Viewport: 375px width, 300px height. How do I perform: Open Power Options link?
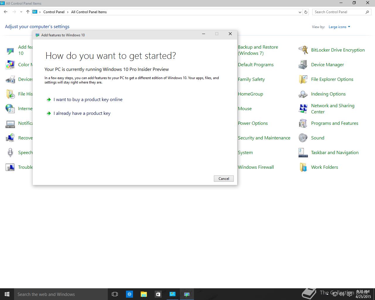pos(253,123)
